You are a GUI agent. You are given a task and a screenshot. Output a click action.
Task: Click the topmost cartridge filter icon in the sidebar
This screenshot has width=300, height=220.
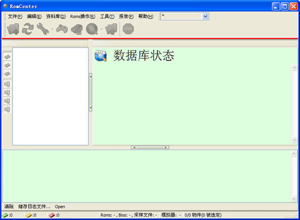(x=7, y=57)
